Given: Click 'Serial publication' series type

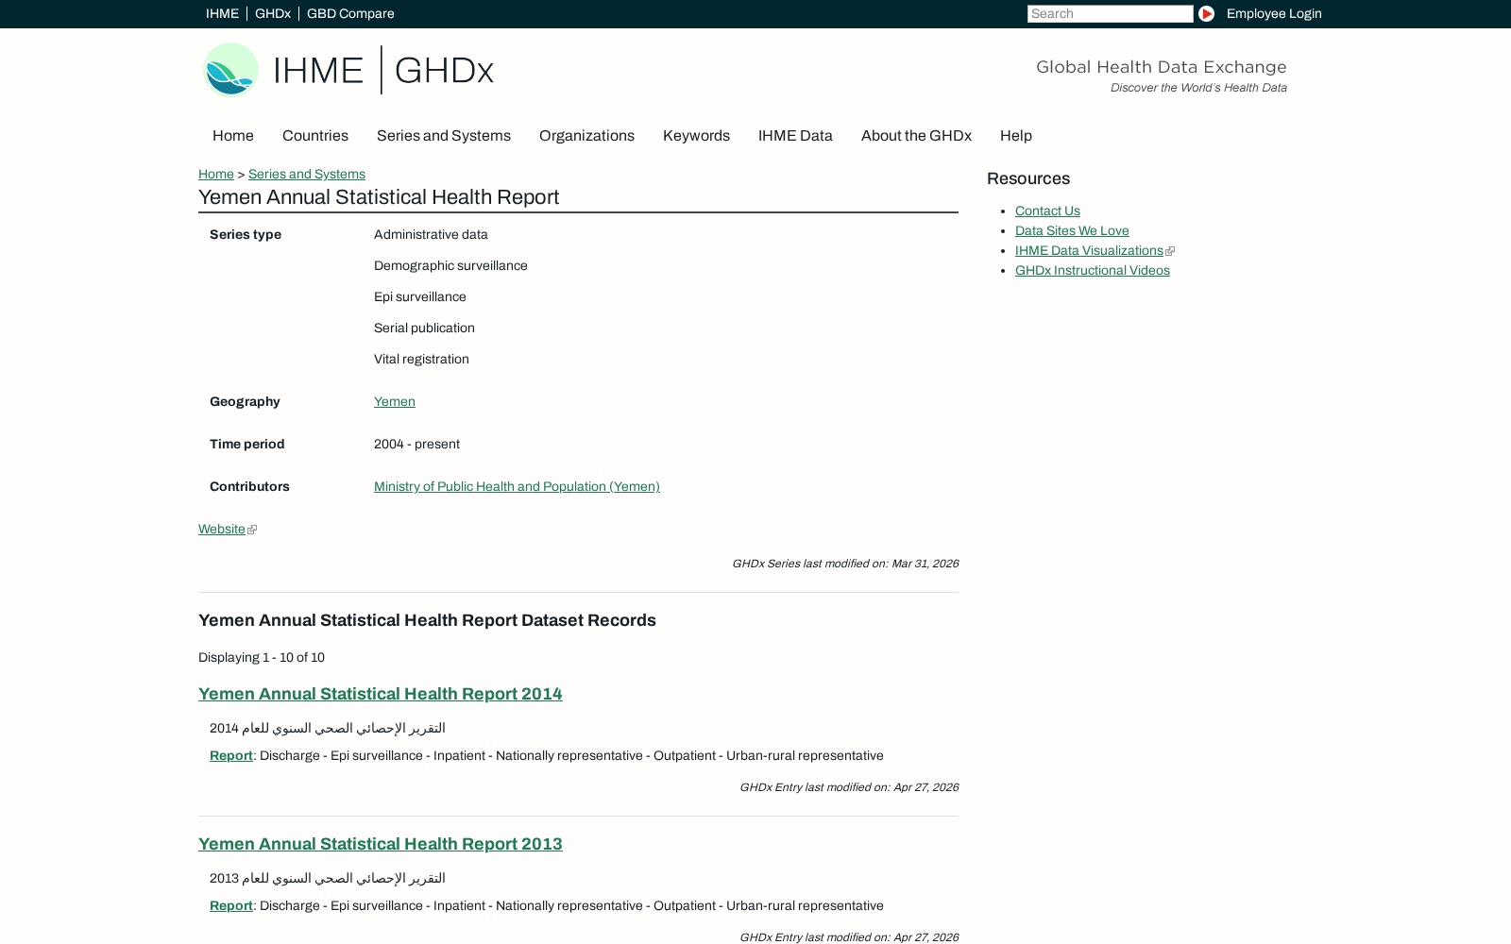Looking at the screenshot, I should coord(424,328).
